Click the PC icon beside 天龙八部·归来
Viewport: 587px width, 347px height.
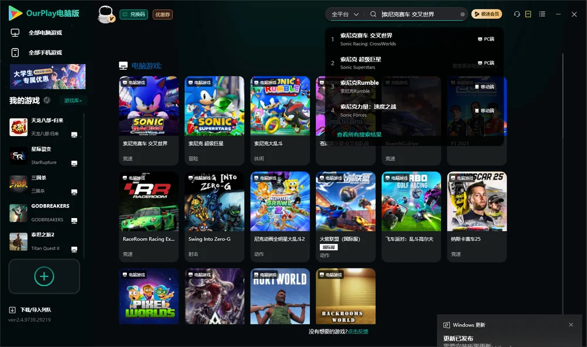coord(74,135)
